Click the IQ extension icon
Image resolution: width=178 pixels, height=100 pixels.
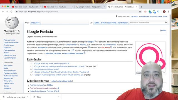(158, 12)
